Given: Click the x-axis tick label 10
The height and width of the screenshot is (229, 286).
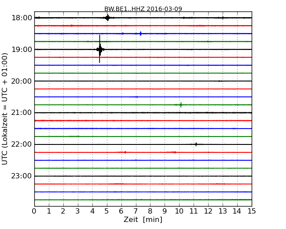Looking at the screenshot, I should (x=179, y=211).
